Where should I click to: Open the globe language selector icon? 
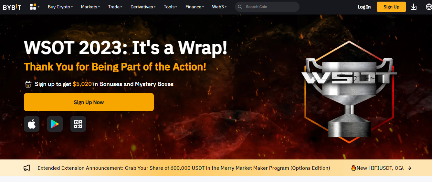428,7
